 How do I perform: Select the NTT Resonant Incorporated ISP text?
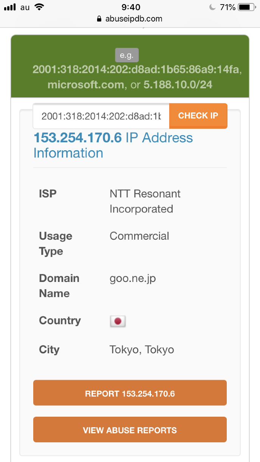tap(145, 201)
